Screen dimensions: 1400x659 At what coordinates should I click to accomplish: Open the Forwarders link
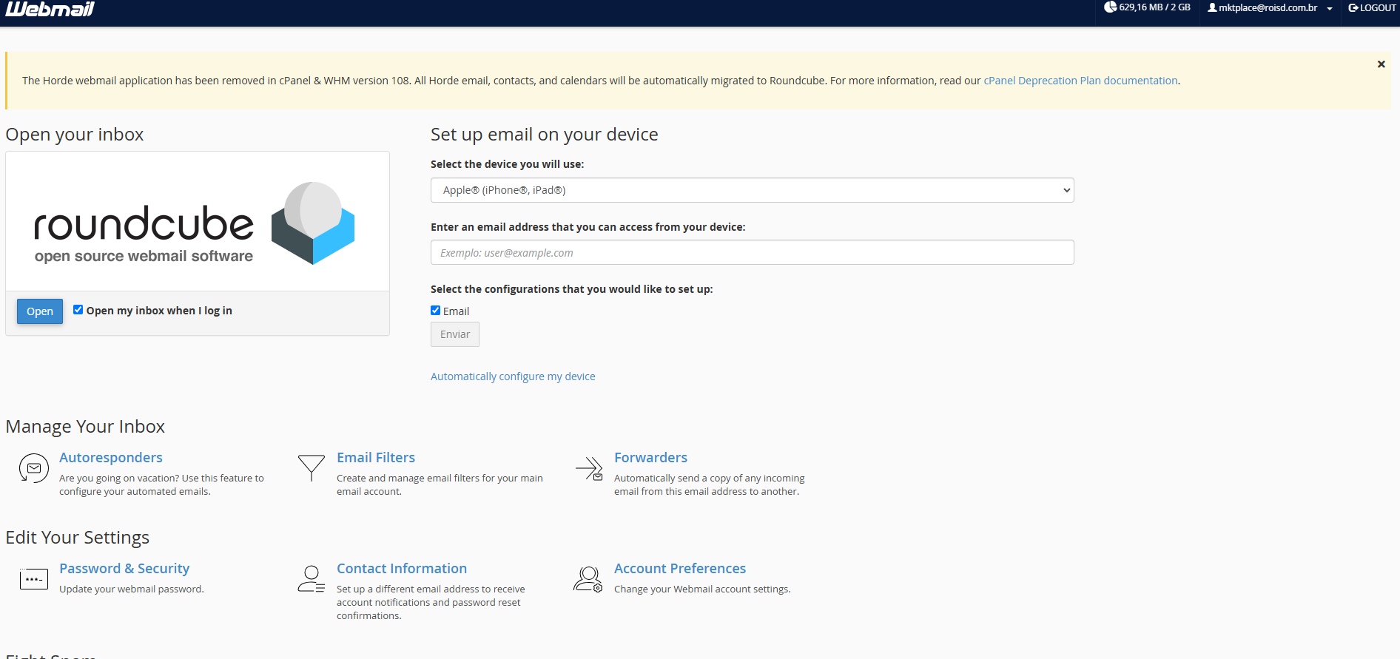click(650, 457)
